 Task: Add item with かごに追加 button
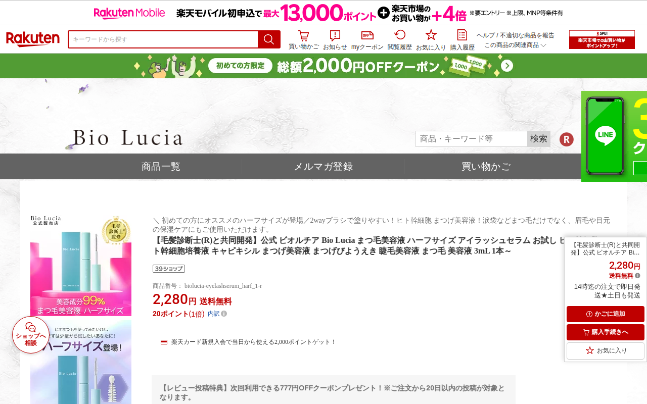[x=606, y=314]
